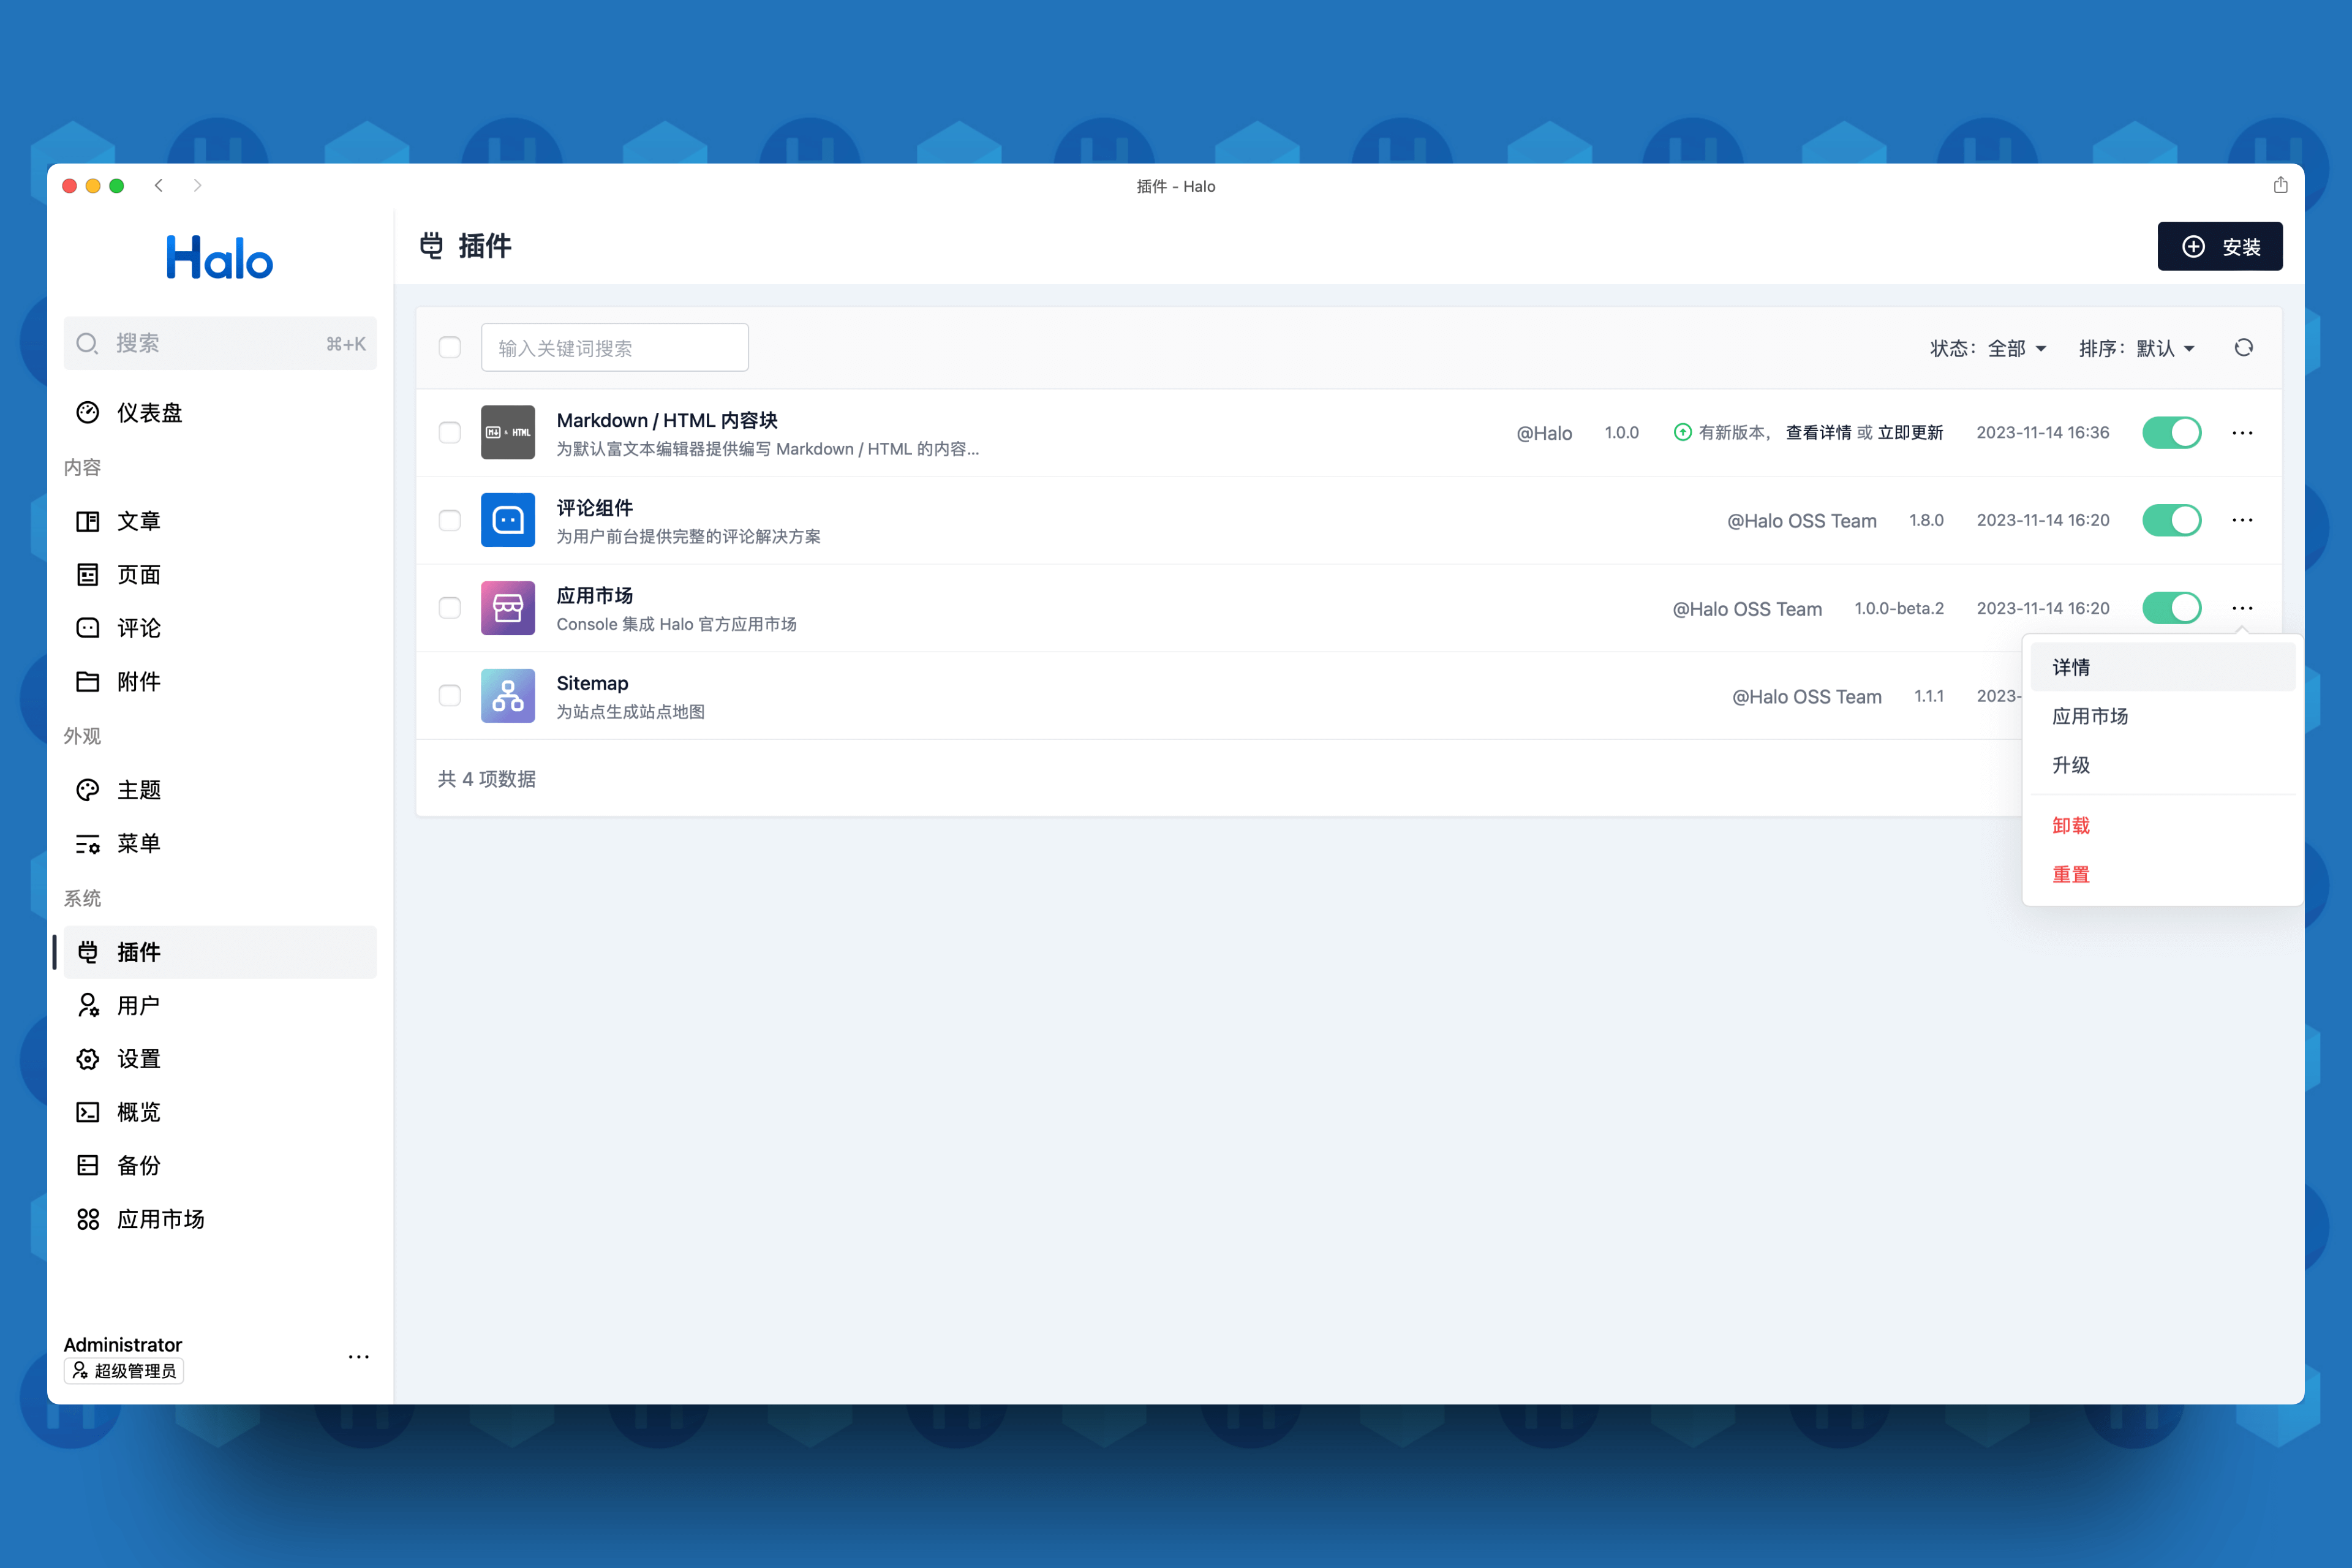Click the 应用市场 plugin store logo

point(508,608)
